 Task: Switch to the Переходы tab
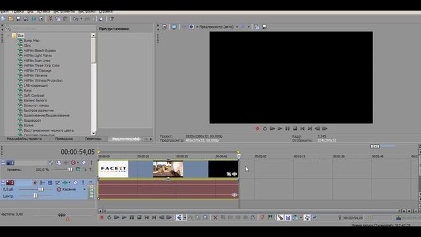click(x=93, y=139)
